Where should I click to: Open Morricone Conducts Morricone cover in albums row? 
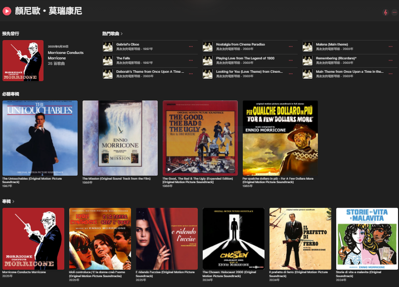pyautogui.click(x=33, y=239)
